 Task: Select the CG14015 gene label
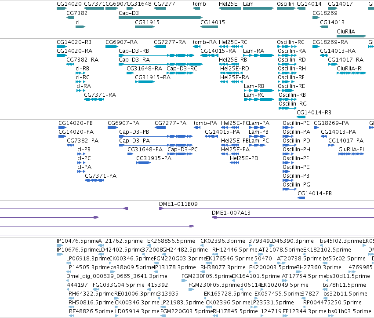(x=213, y=22)
